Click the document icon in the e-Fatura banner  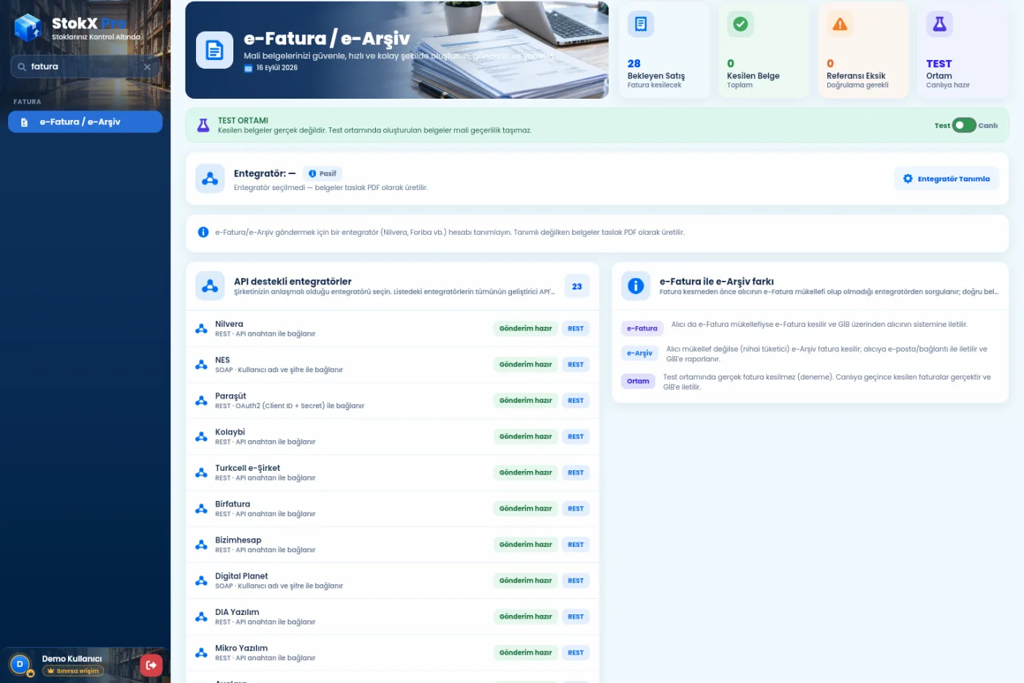click(214, 50)
